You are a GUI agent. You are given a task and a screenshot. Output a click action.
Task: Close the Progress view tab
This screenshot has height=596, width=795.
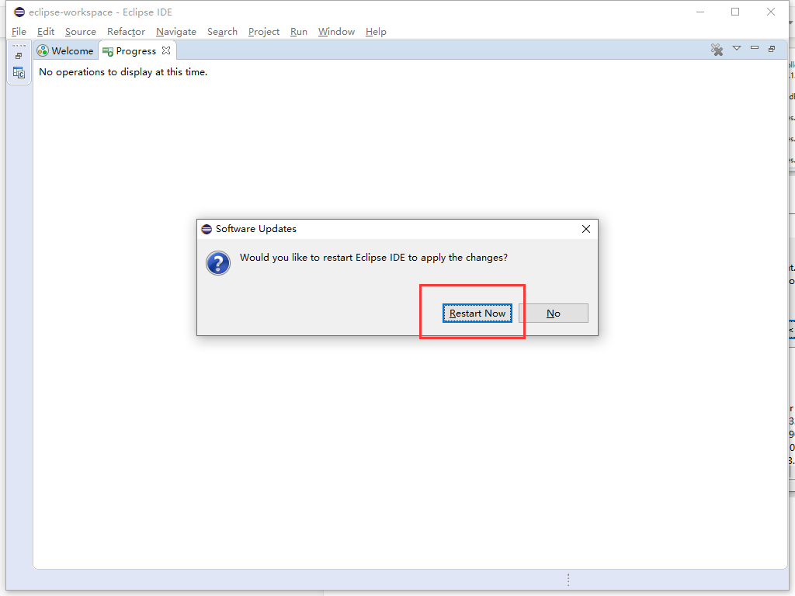coord(166,50)
